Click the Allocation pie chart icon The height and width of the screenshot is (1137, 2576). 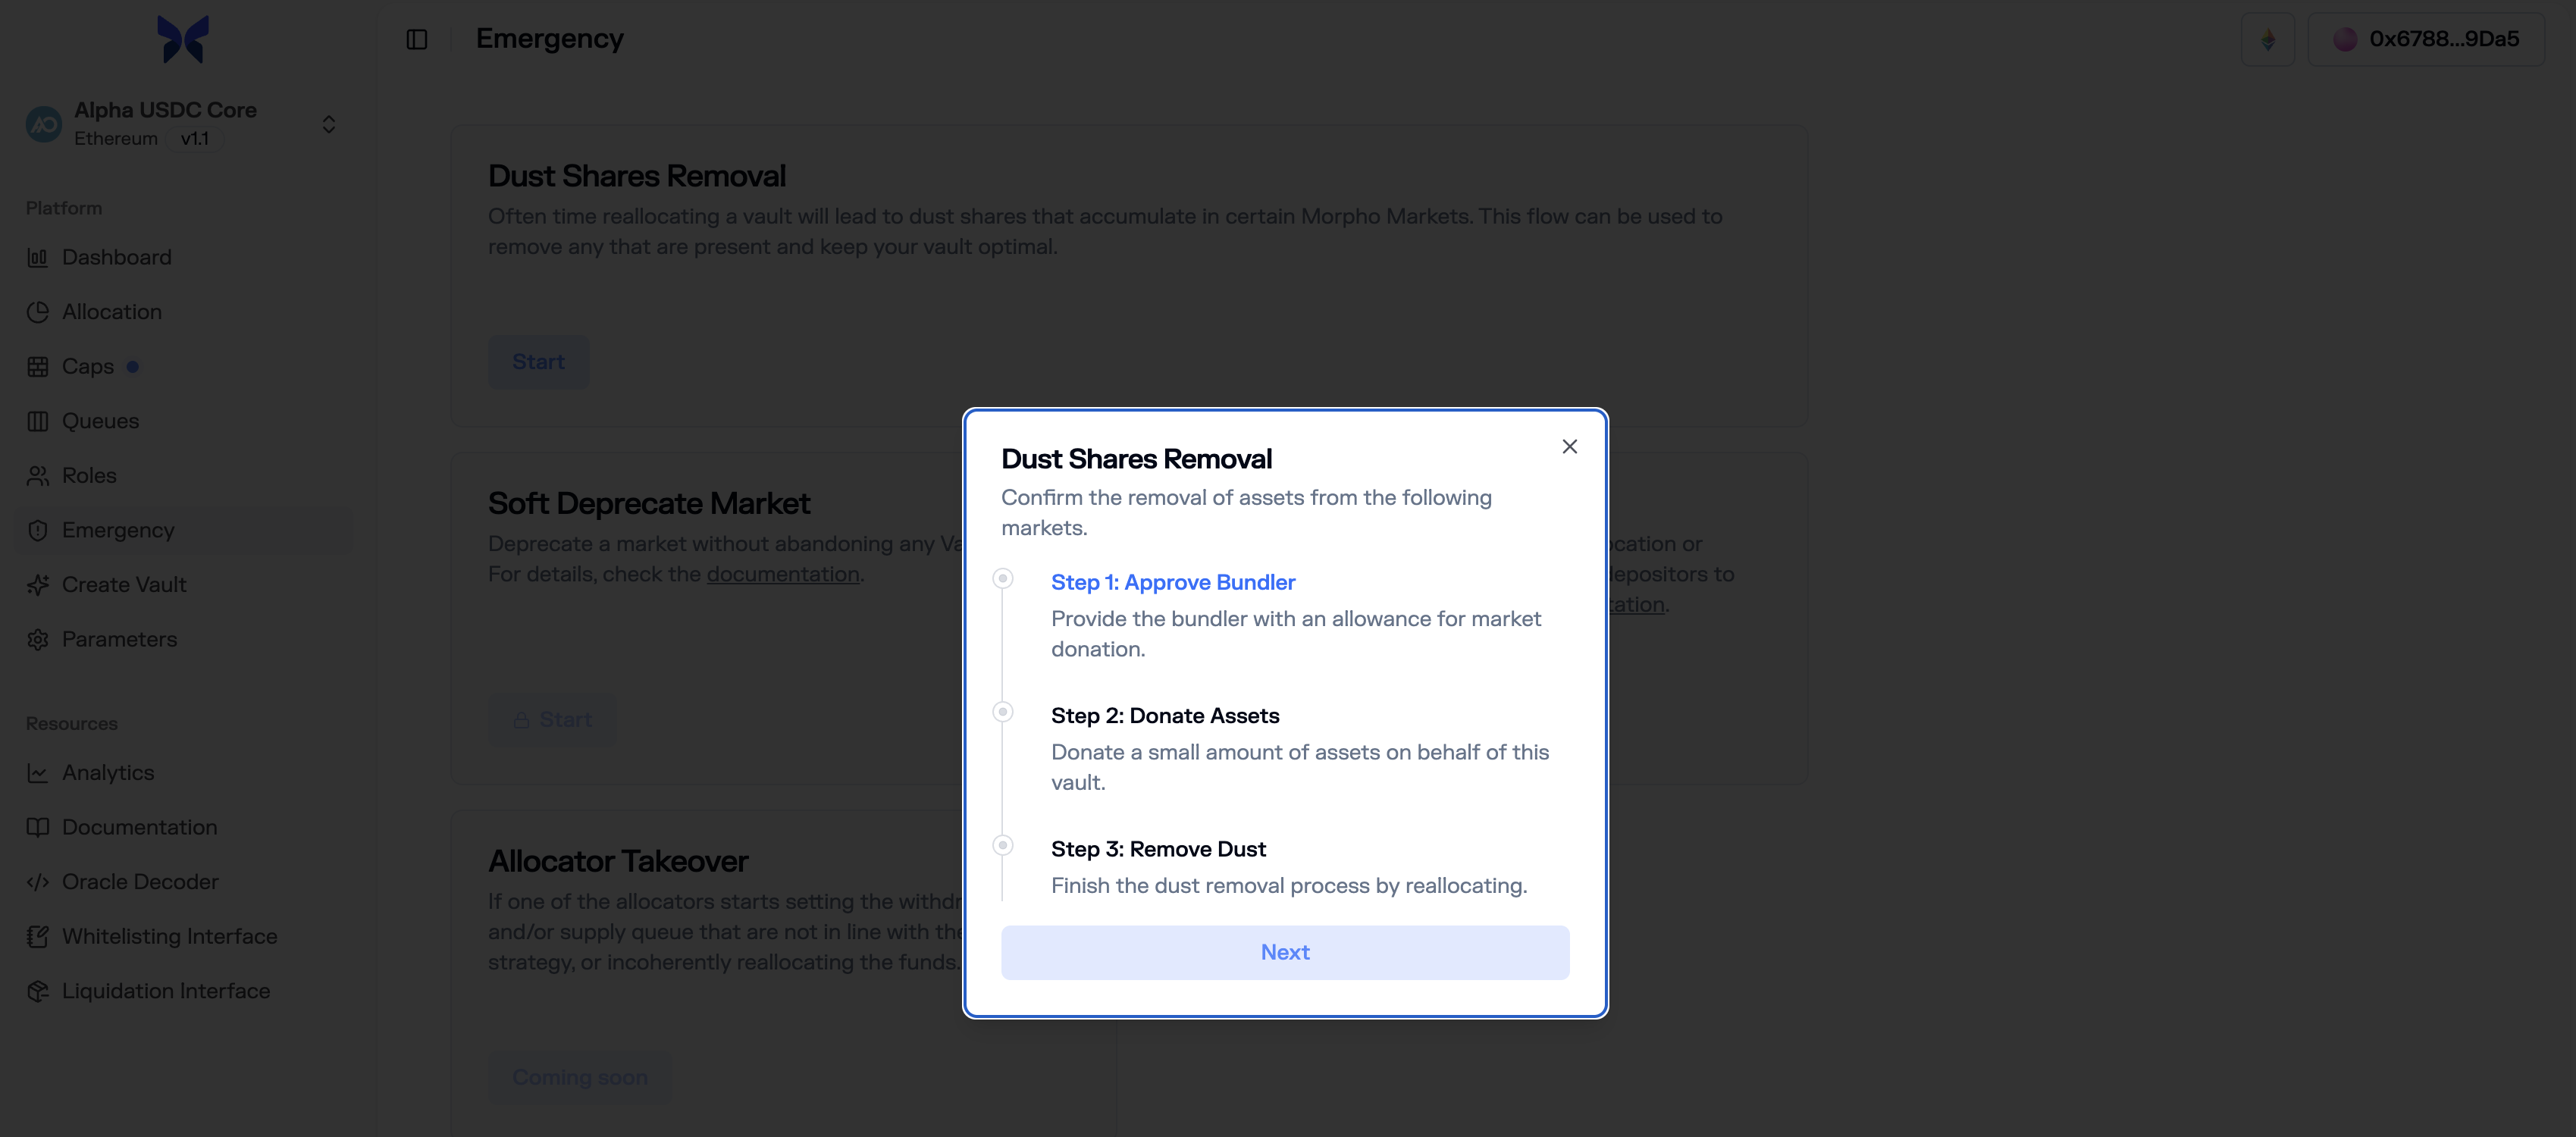(38, 312)
